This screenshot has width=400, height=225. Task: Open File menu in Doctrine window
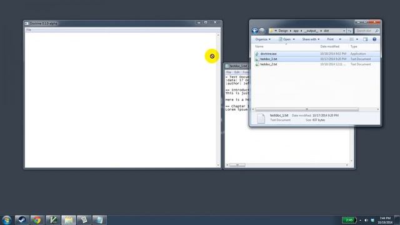point(29,30)
